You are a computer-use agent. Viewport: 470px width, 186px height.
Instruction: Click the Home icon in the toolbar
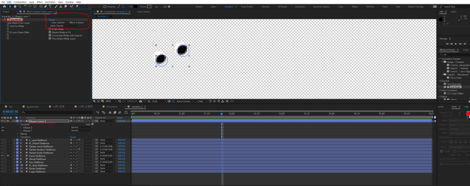point(4,6)
